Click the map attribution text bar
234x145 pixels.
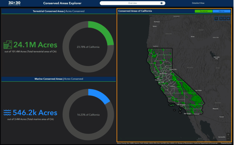[168, 143]
